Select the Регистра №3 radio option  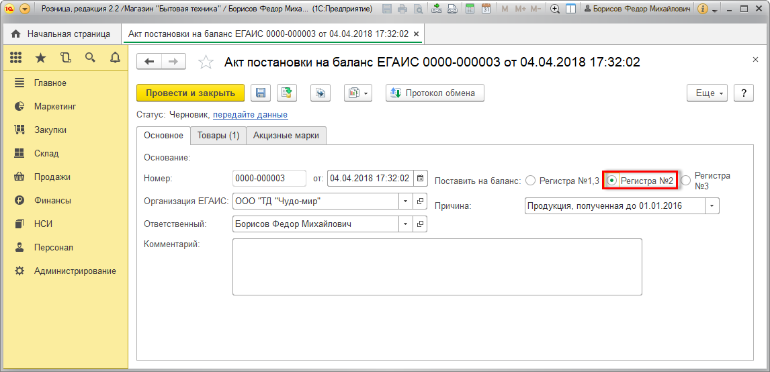685,181
